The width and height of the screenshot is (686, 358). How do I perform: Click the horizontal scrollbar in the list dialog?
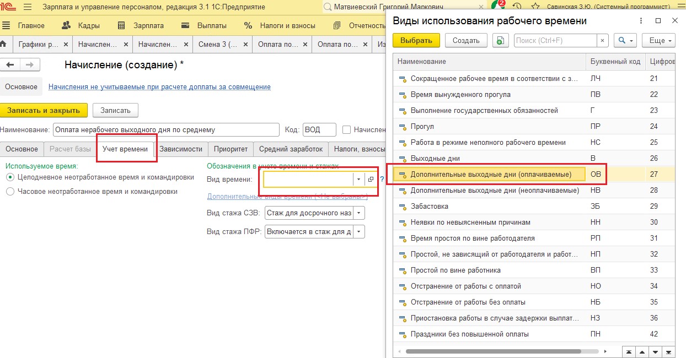pos(493,351)
